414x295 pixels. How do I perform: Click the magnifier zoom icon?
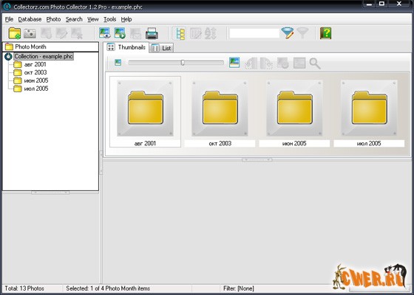(x=315, y=63)
